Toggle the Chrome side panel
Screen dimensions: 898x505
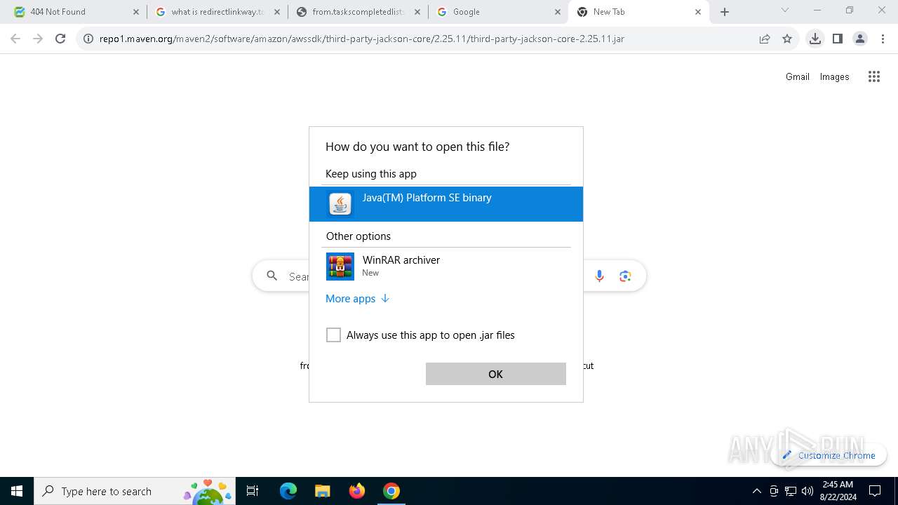tap(838, 39)
